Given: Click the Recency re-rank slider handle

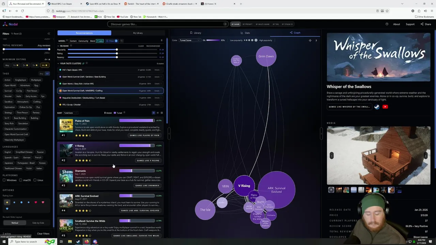Looking at the screenshot, I should click(x=117, y=57).
